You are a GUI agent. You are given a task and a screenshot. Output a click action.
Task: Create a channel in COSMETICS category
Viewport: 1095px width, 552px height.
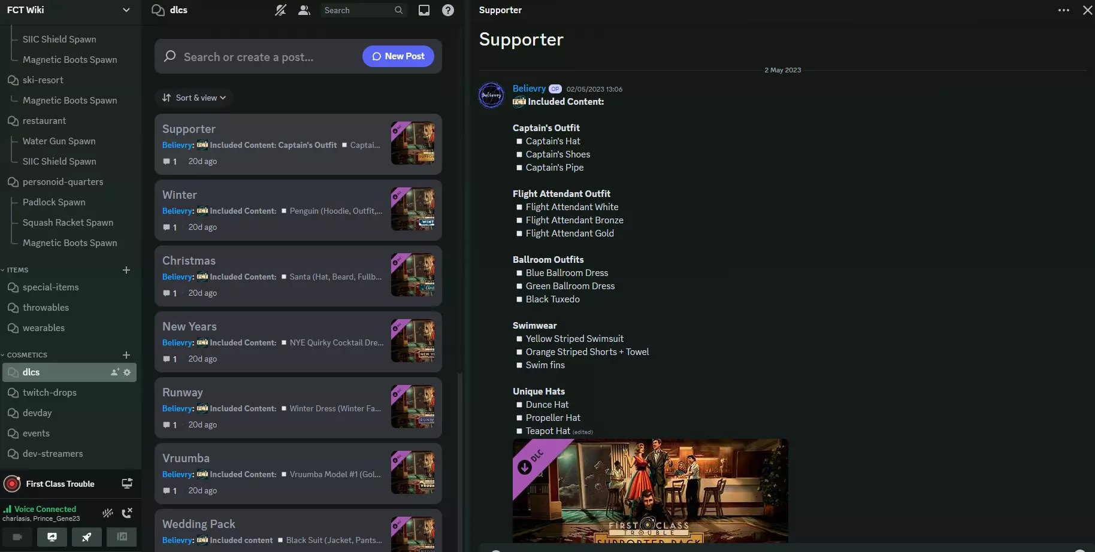pyautogui.click(x=126, y=355)
